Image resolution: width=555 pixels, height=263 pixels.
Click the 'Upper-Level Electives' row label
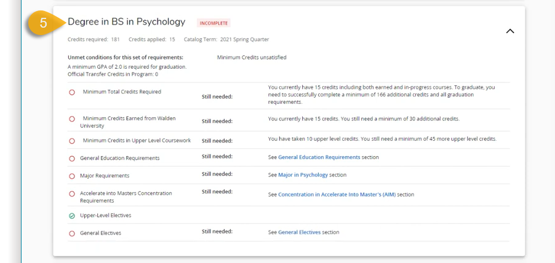(105, 215)
